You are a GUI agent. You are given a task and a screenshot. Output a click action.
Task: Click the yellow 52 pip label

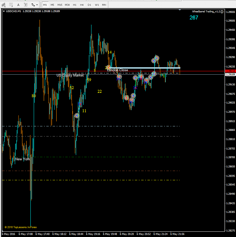click(72, 88)
